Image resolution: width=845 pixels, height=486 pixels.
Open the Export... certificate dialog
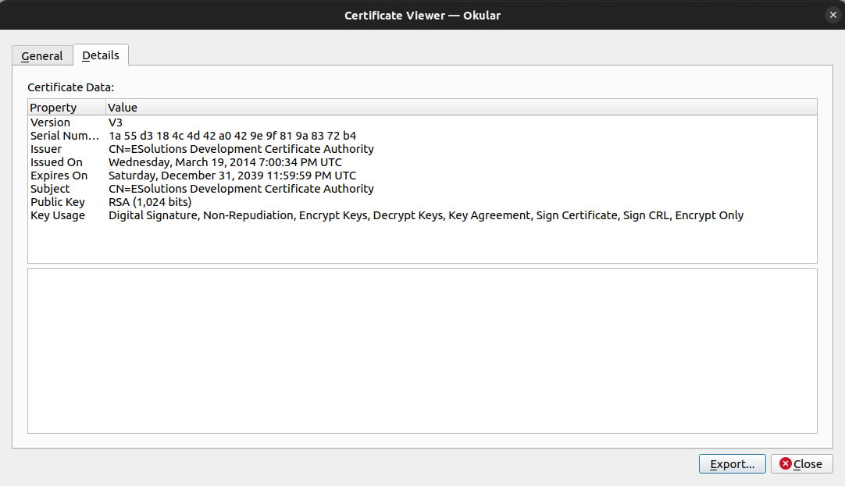click(732, 464)
